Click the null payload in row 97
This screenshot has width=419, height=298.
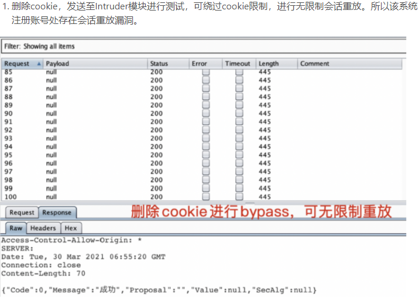(x=51, y=172)
